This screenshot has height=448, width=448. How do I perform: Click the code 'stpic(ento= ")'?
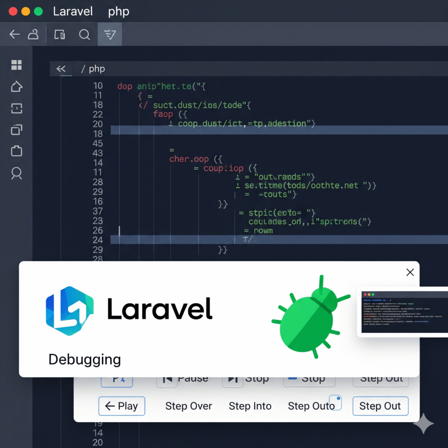point(282,213)
